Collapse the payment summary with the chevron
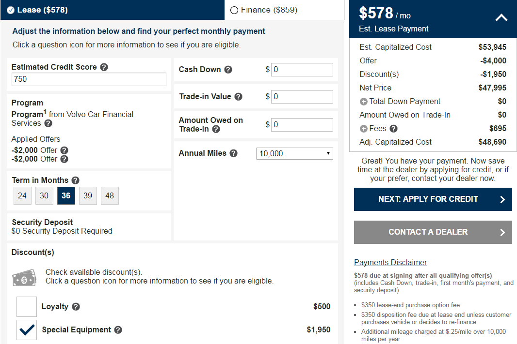The image size is (517, 344). [x=501, y=17]
